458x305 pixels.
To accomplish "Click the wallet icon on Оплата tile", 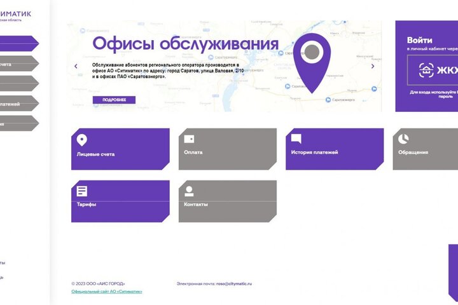I will [x=189, y=139].
